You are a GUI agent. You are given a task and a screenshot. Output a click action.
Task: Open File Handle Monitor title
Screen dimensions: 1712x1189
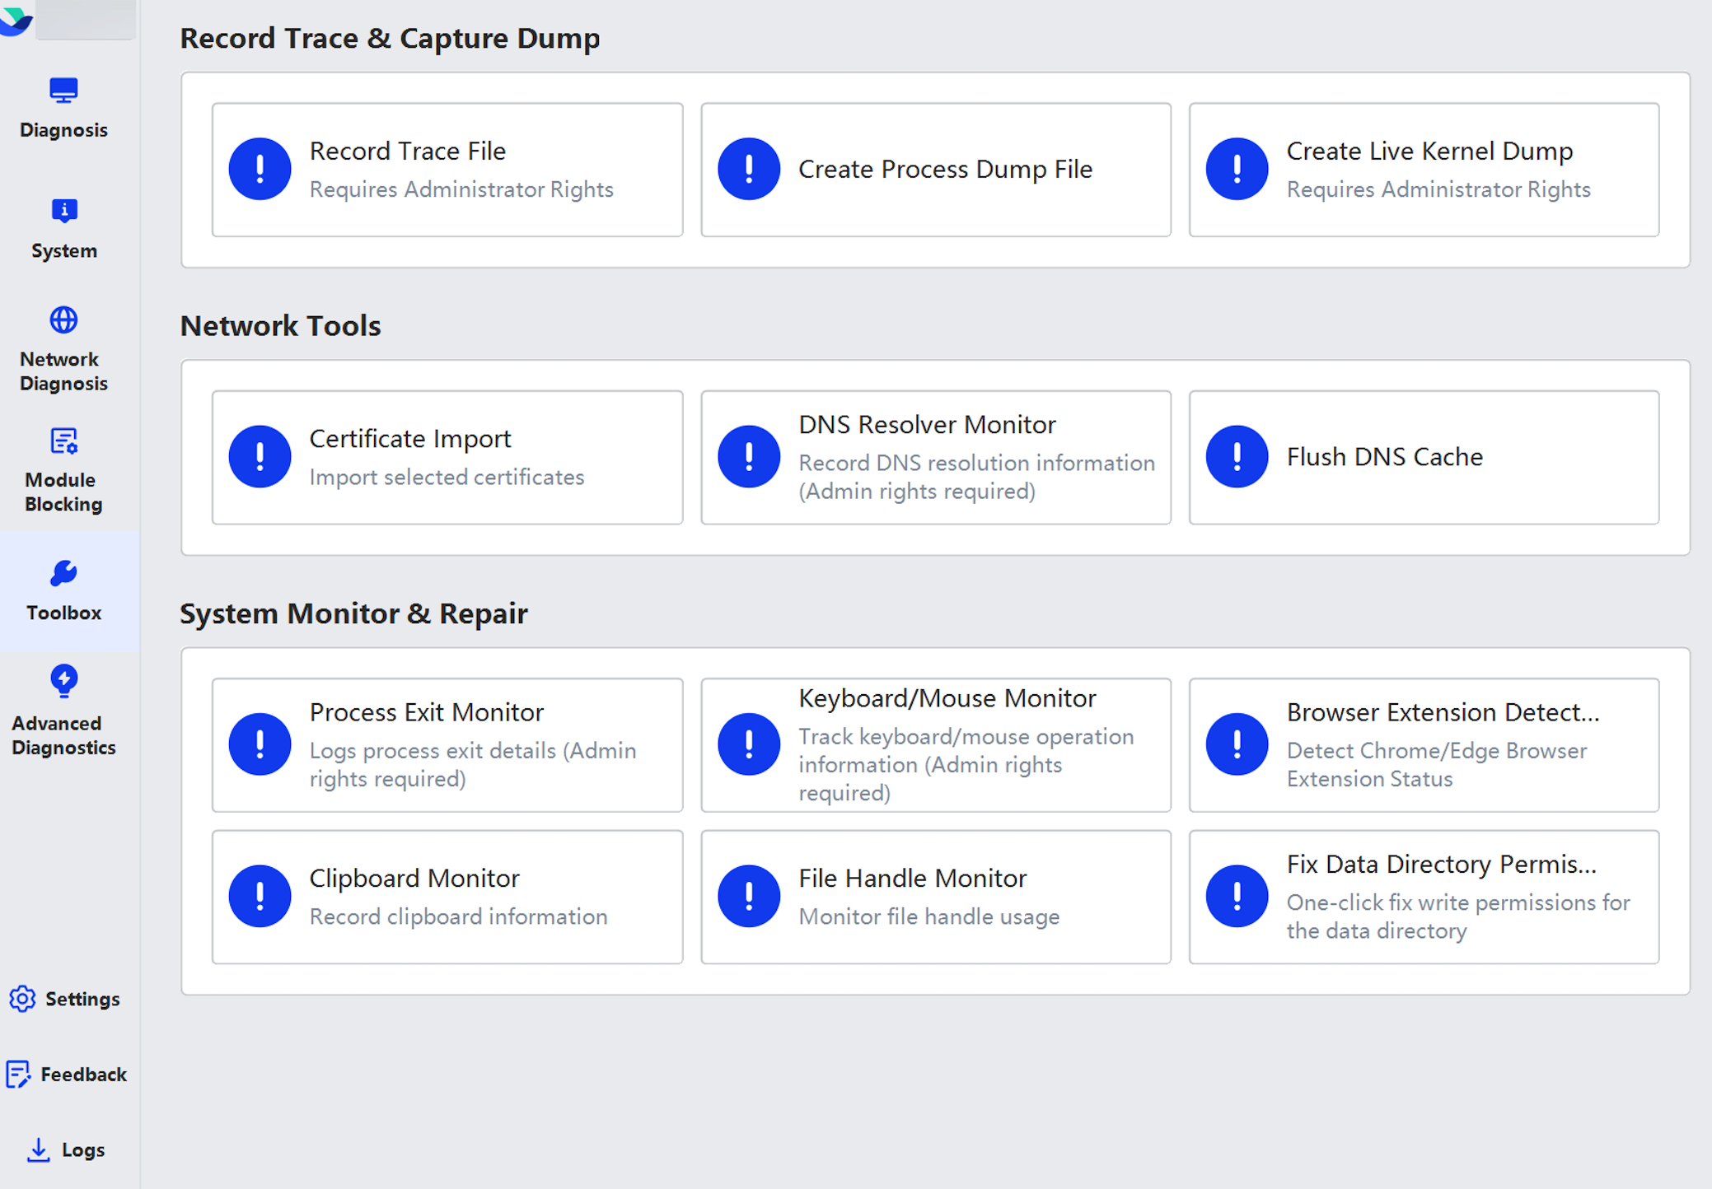[913, 878]
